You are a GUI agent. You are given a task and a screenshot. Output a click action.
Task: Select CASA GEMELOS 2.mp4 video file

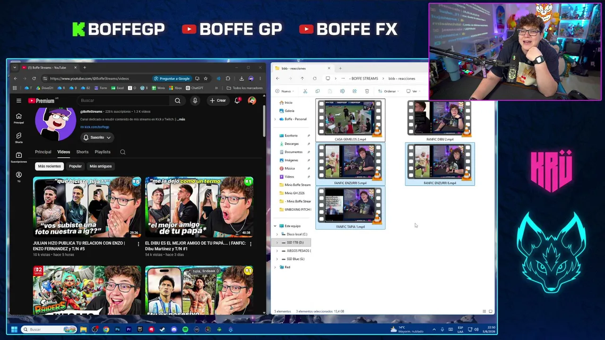pos(350,120)
